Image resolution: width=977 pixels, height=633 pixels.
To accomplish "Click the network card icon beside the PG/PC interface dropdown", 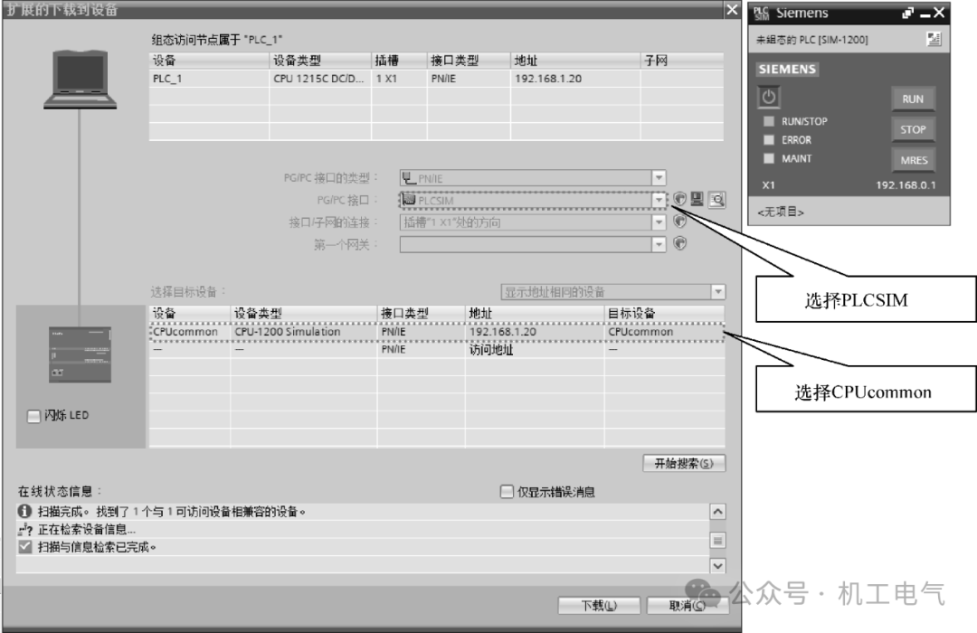I will click(x=697, y=199).
